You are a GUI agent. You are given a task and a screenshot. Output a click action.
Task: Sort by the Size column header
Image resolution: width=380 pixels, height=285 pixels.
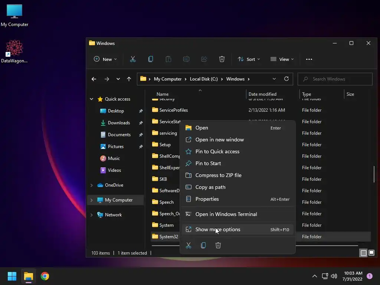coord(350,94)
